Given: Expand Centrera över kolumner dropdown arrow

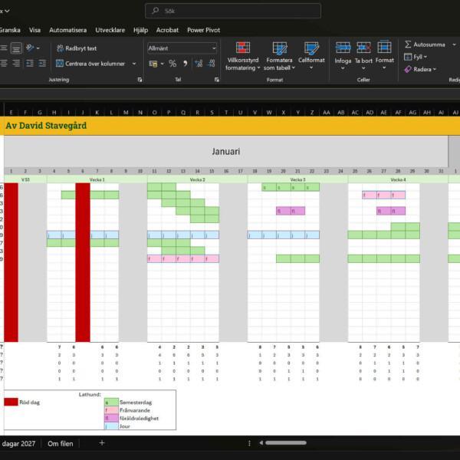Looking at the screenshot, I should [134, 64].
